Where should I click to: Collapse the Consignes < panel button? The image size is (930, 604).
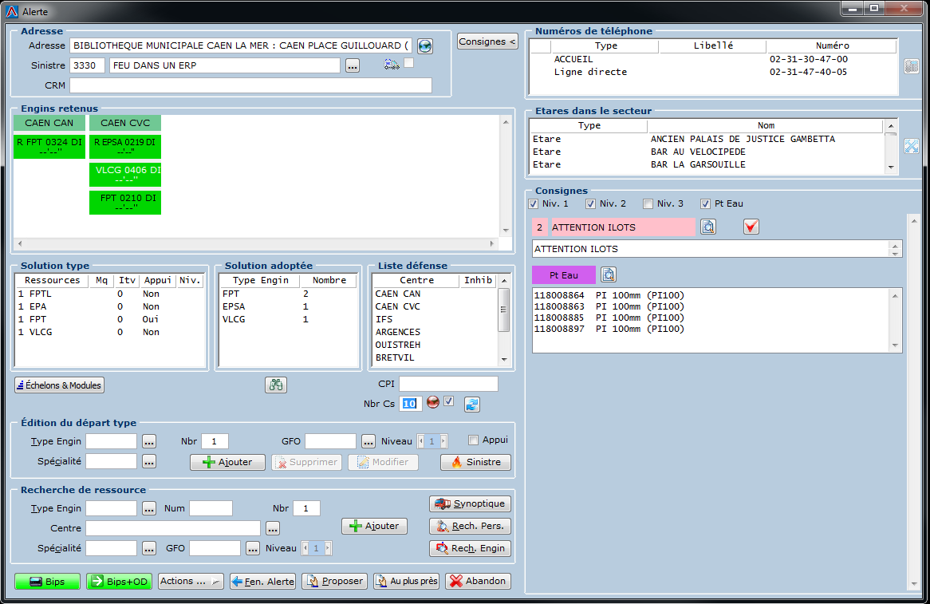tap(487, 41)
